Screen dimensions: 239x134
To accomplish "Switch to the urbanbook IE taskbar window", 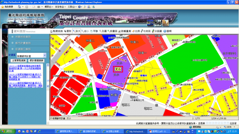I will point(135,131).
